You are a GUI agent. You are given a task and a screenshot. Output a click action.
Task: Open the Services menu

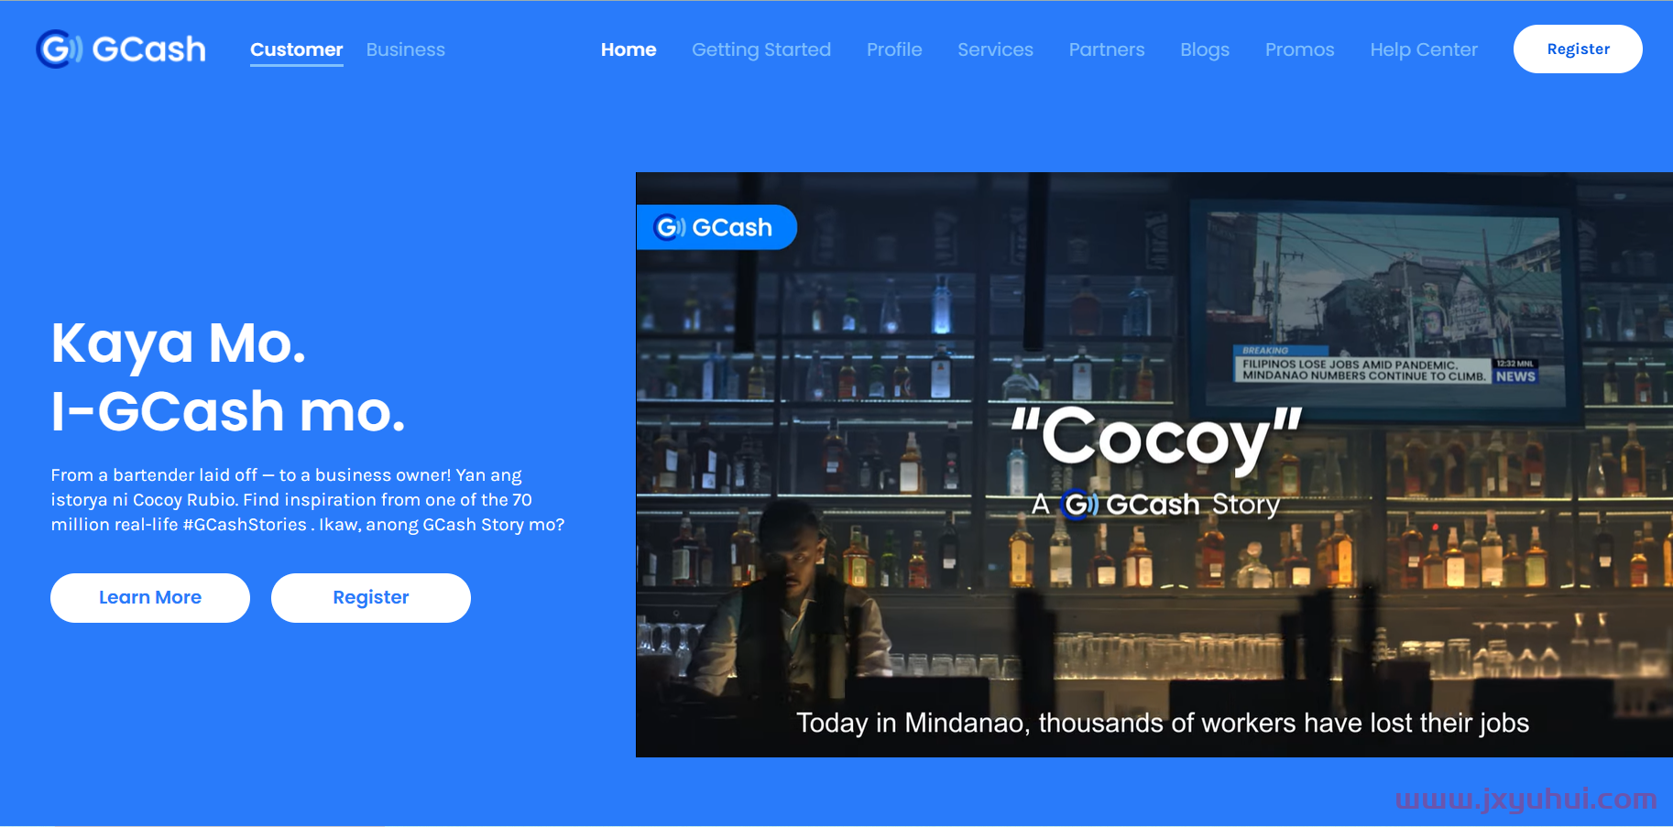(x=995, y=49)
